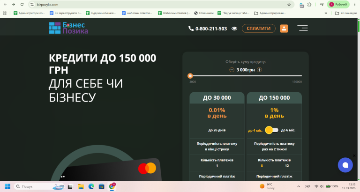Screen dimensions: 360x192
Task: Click the phone handset icon
Action: coord(191,28)
